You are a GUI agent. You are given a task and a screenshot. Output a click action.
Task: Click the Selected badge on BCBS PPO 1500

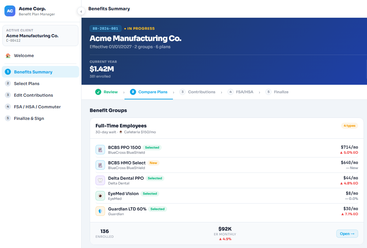[152, 148]
